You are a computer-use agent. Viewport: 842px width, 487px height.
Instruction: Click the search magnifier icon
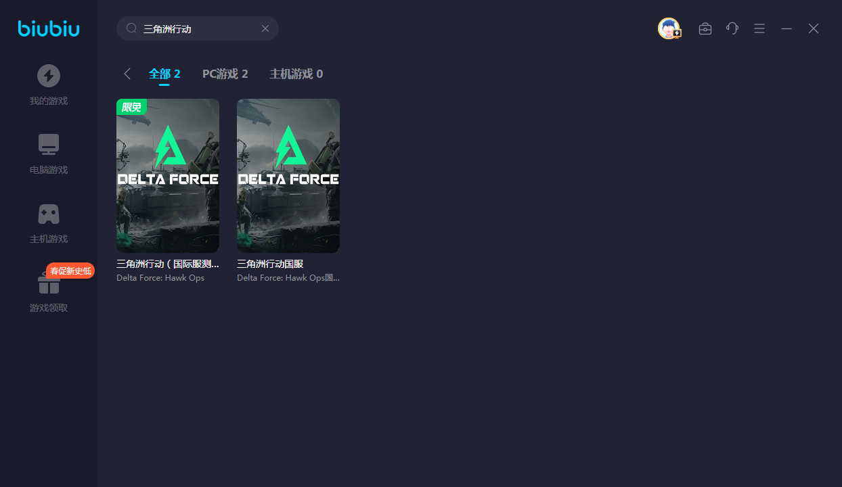coord(132,28)
